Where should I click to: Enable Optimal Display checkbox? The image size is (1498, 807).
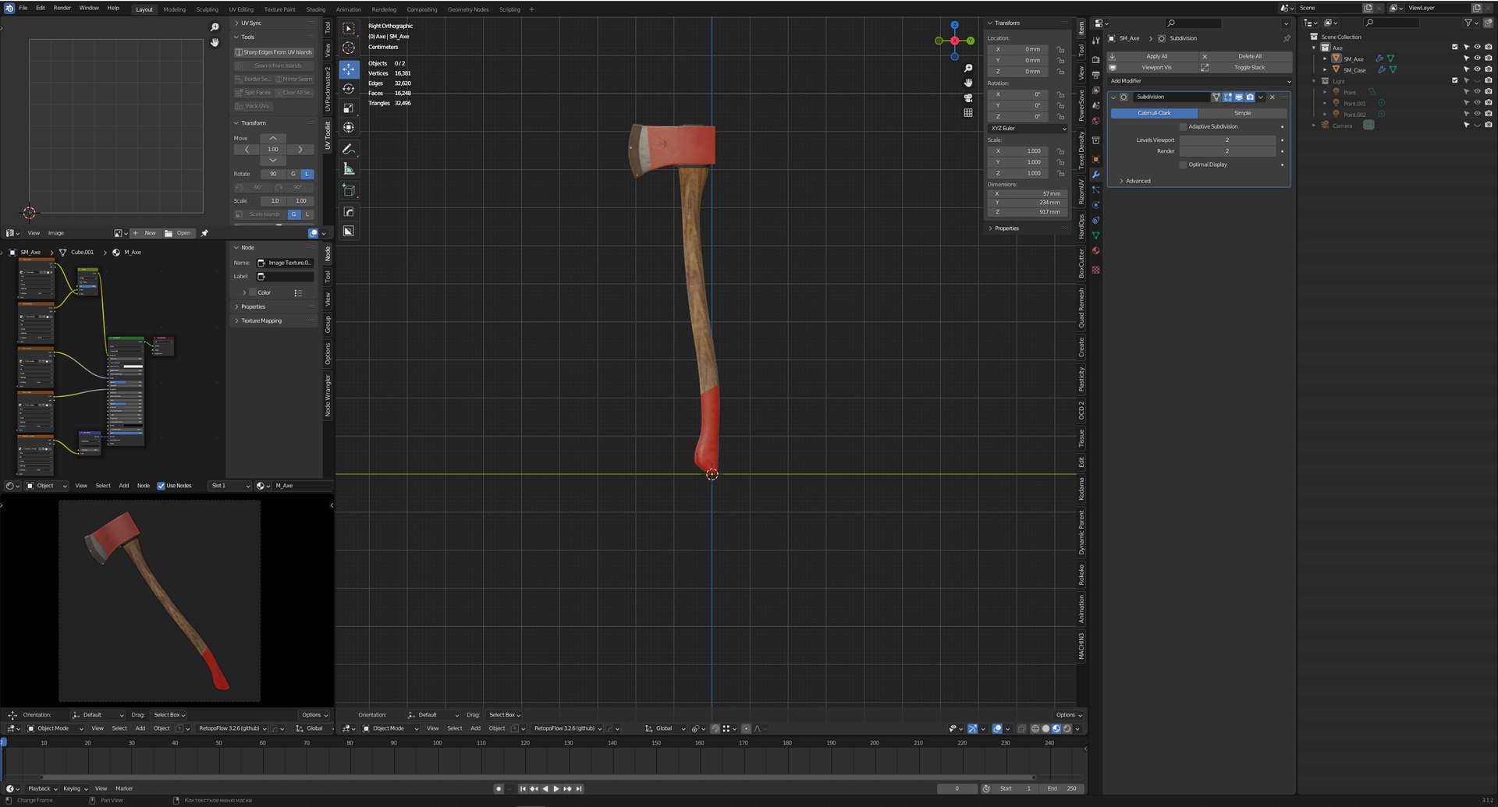coord(1183,165)
